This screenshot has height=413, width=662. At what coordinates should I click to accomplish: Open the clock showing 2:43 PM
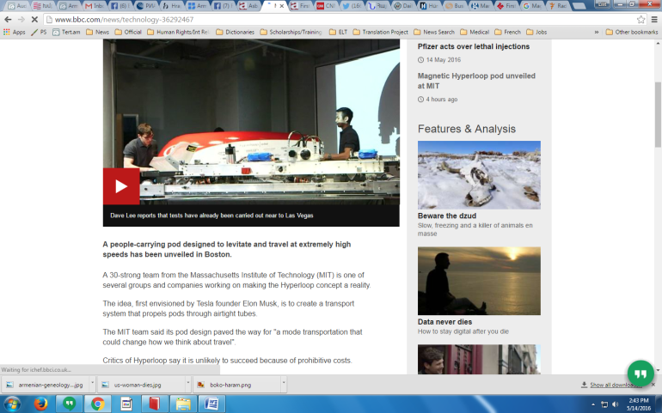click(x=638, y=404)
